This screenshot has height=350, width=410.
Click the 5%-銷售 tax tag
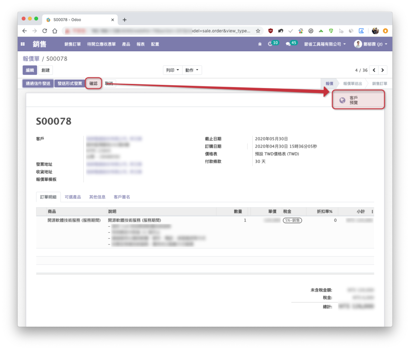click(292, 220)
